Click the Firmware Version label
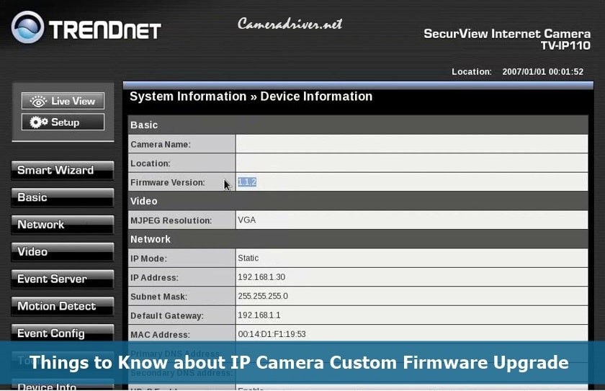The height and width of the screenshot is (391, 605). [167, 182]
